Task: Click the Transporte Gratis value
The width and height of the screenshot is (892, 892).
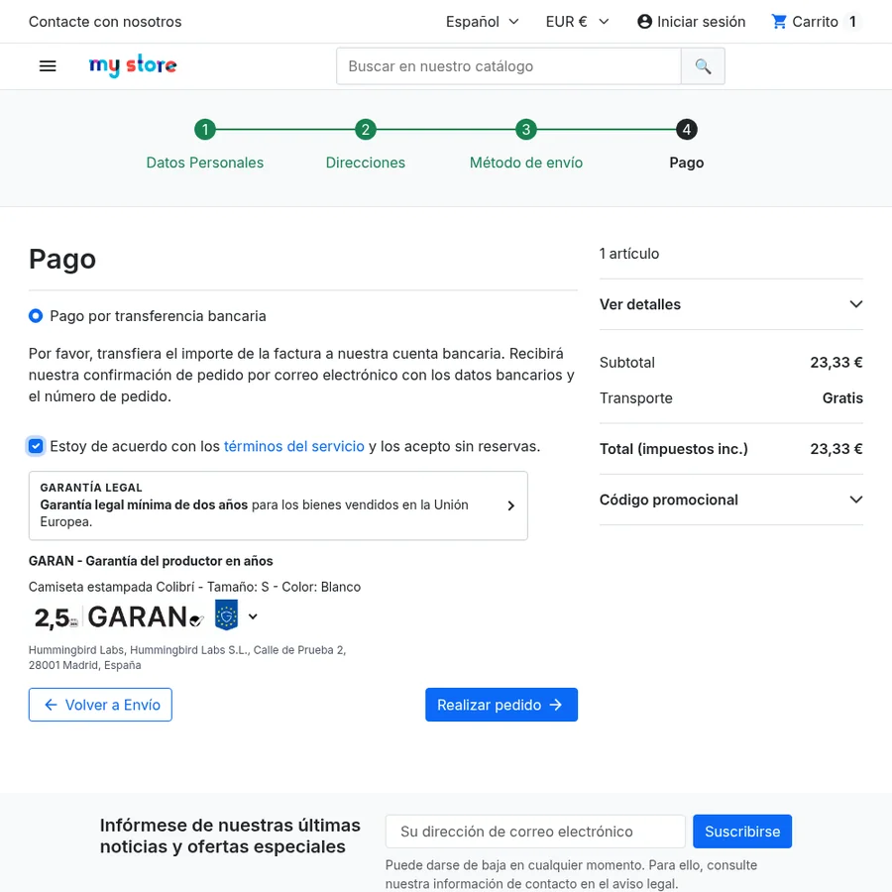Action: (842, 398)
